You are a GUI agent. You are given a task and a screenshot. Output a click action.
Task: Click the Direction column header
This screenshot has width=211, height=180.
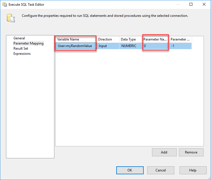click(x=105, y=39)
